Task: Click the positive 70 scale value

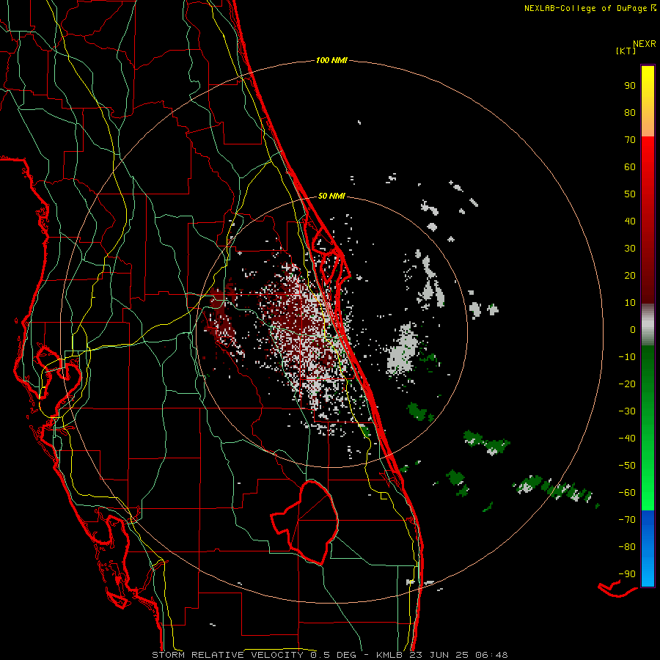Action: [630, 140]
